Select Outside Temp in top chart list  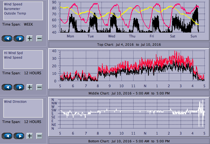pyautogui.click(x=15, y=13)
